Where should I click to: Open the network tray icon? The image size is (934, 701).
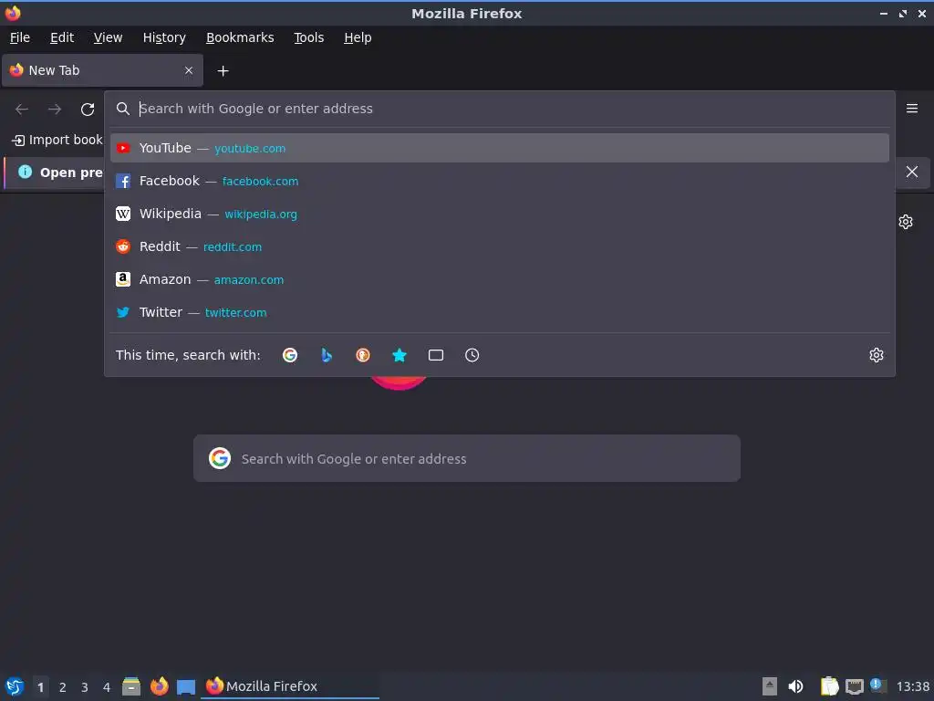pyautogui.click(x=854, y=686)
